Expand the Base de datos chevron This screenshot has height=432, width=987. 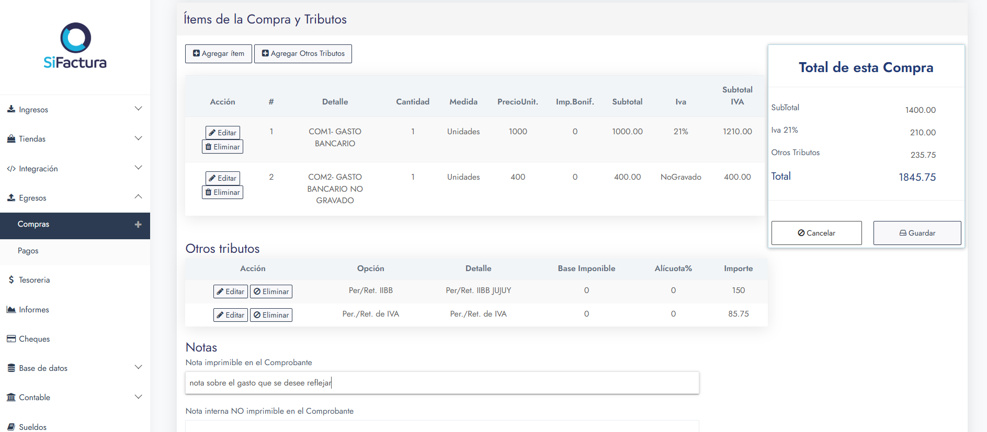click(x=138, y=367)
